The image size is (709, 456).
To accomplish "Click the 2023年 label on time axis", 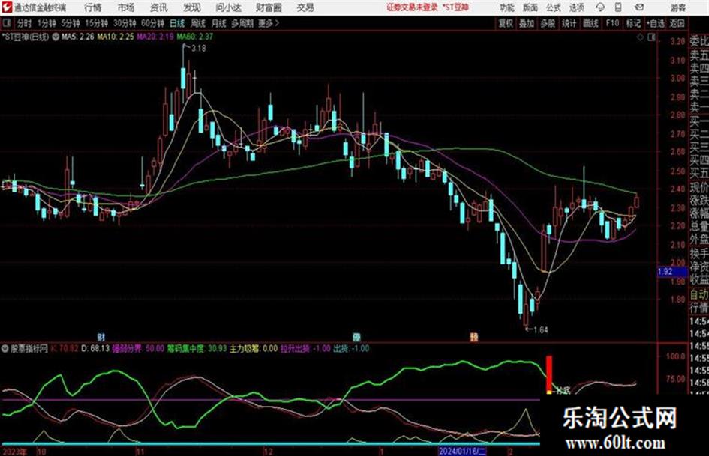I will coord(14,452).
